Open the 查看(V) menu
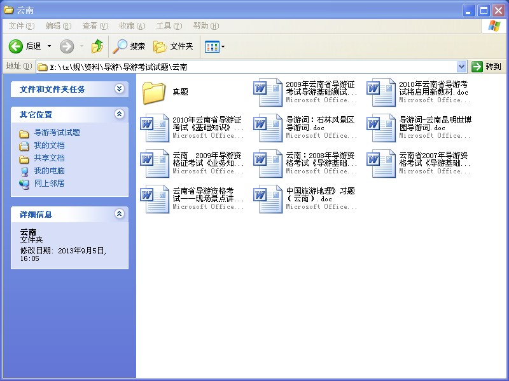The image size is (509, 381). click(x=95, y=26)
